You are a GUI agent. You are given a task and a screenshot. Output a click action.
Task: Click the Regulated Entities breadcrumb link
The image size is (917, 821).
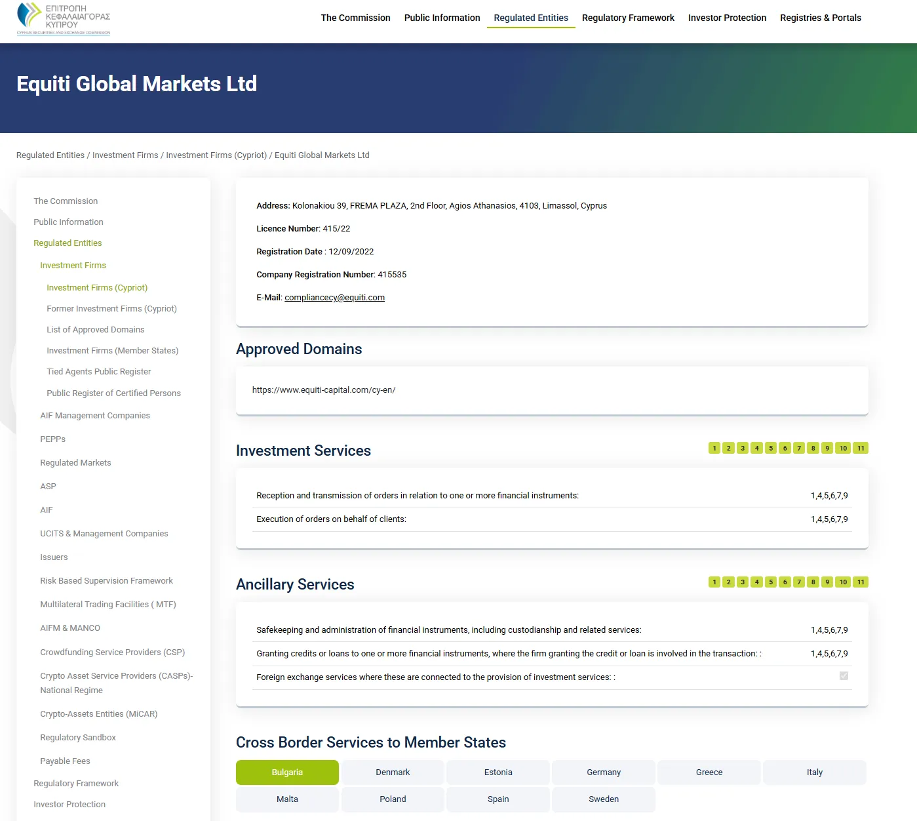tap(50, 155)
